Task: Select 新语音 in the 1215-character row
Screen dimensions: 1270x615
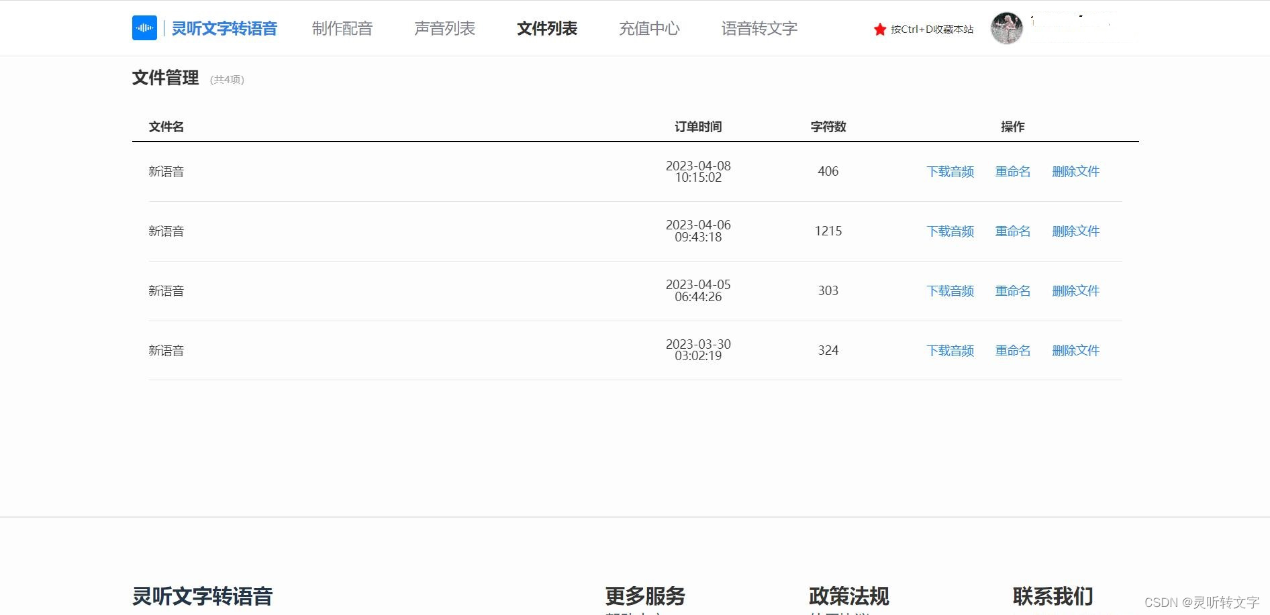Action: [x=166, y=231]
